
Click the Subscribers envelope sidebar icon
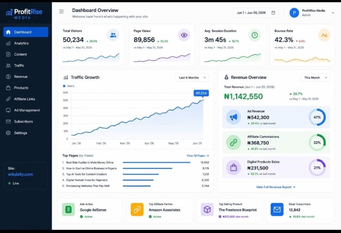tap(8, 122)
